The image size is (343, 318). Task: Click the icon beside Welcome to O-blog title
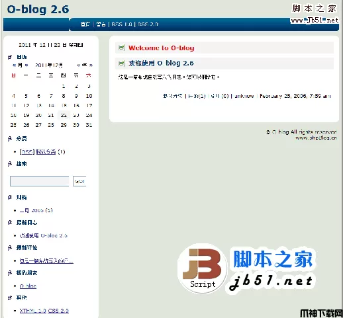121,48
